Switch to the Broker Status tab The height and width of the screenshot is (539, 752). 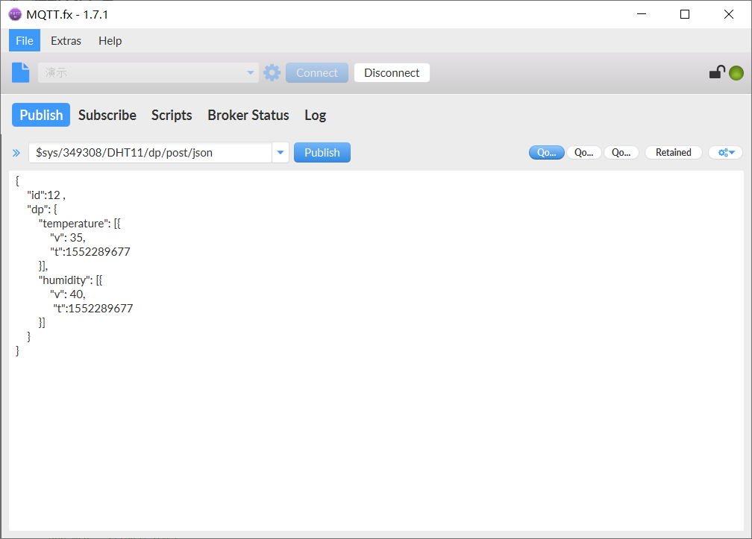coord(248,115)
